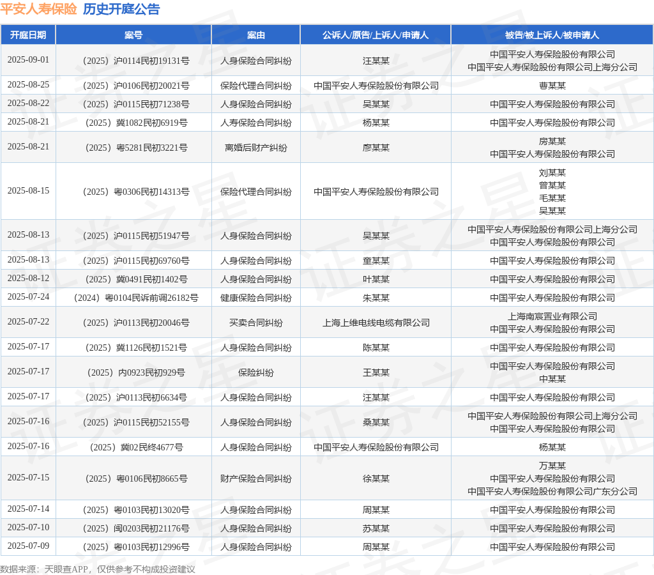Select the 买卖合同纠纷 case cause
The width and height of the screenshot is (654, 575).
pyautogui.click(x=255, y=323)
